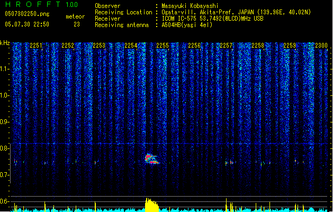
Task: Click the 1.0 kHz axis tick label
Action: coord(4,95)
